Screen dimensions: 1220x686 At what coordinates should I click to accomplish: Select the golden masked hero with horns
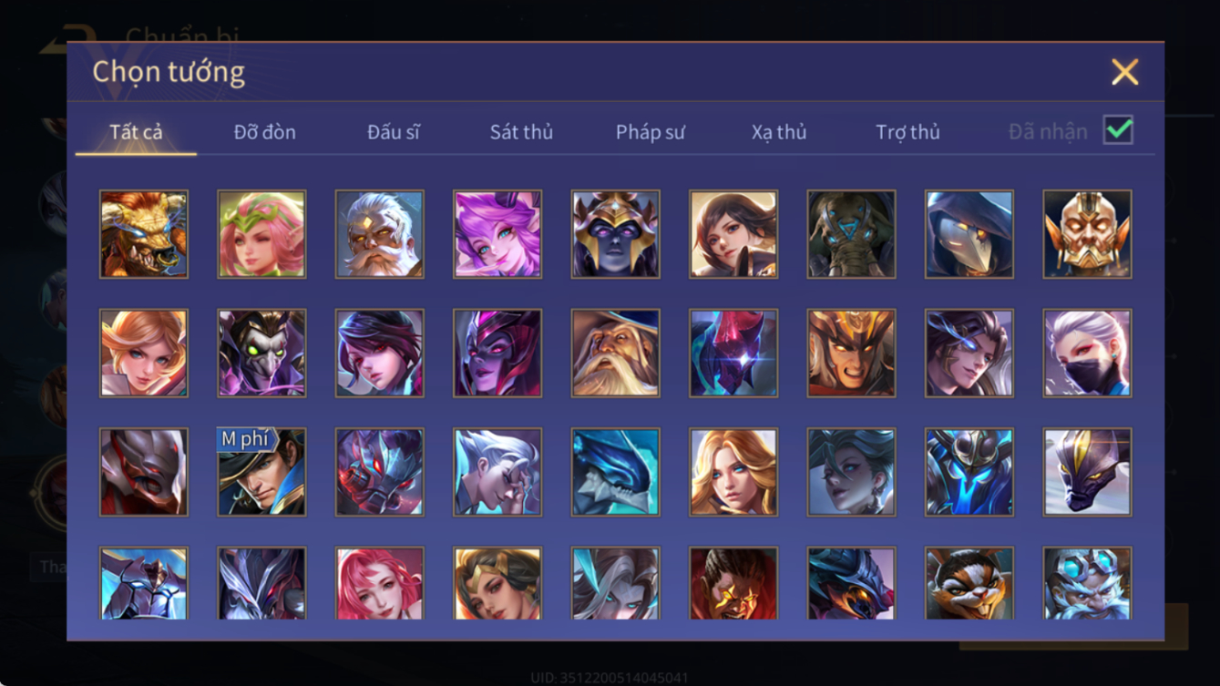[x=1088, y=234]
